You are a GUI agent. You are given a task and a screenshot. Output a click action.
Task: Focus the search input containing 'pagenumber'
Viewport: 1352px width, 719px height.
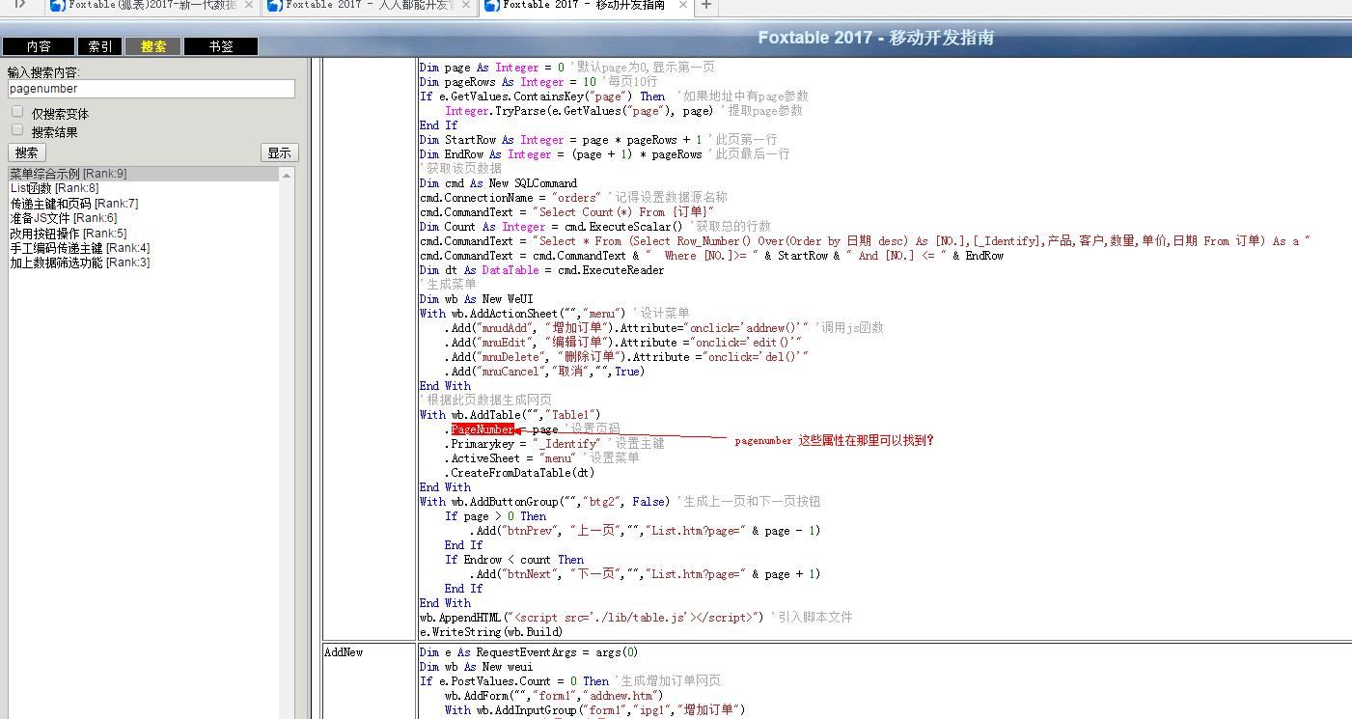pos(152,89)
